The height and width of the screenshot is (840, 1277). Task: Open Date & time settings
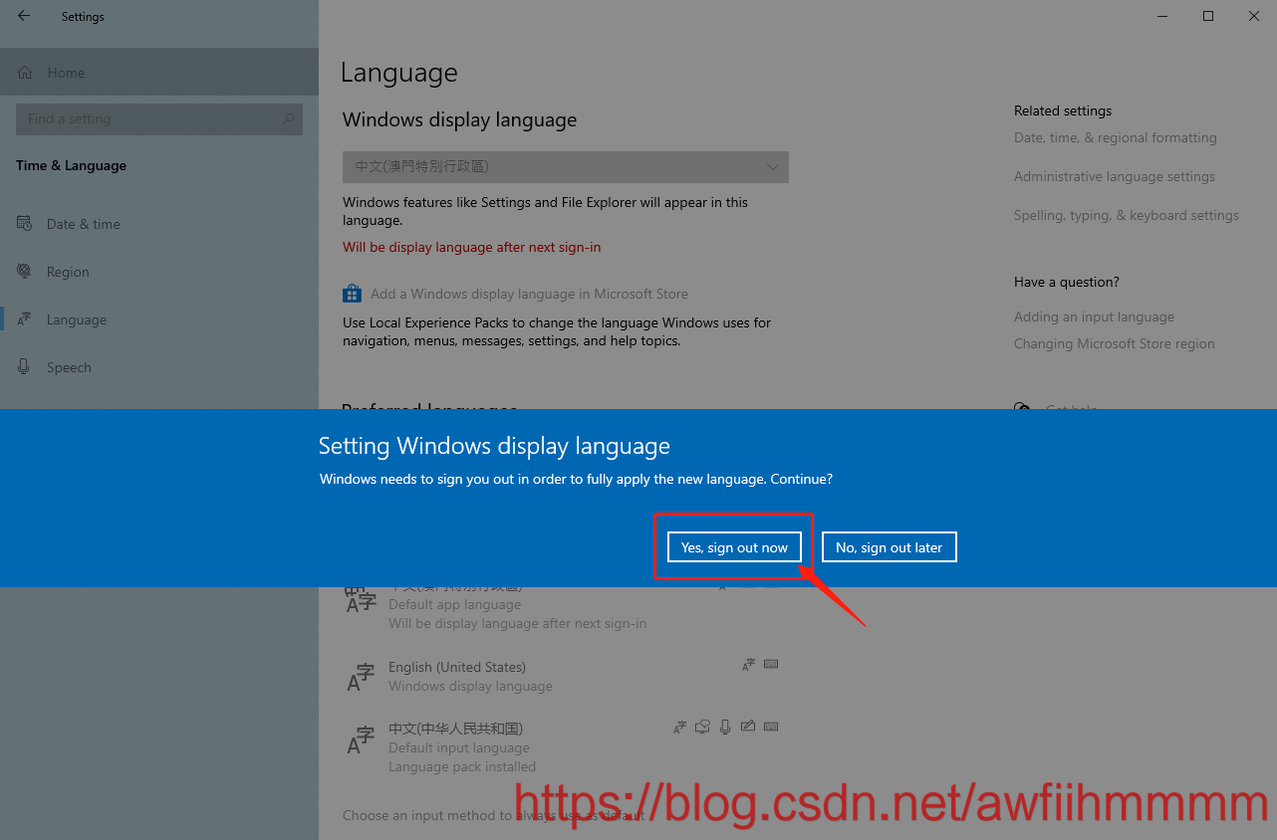coord(159,224)
